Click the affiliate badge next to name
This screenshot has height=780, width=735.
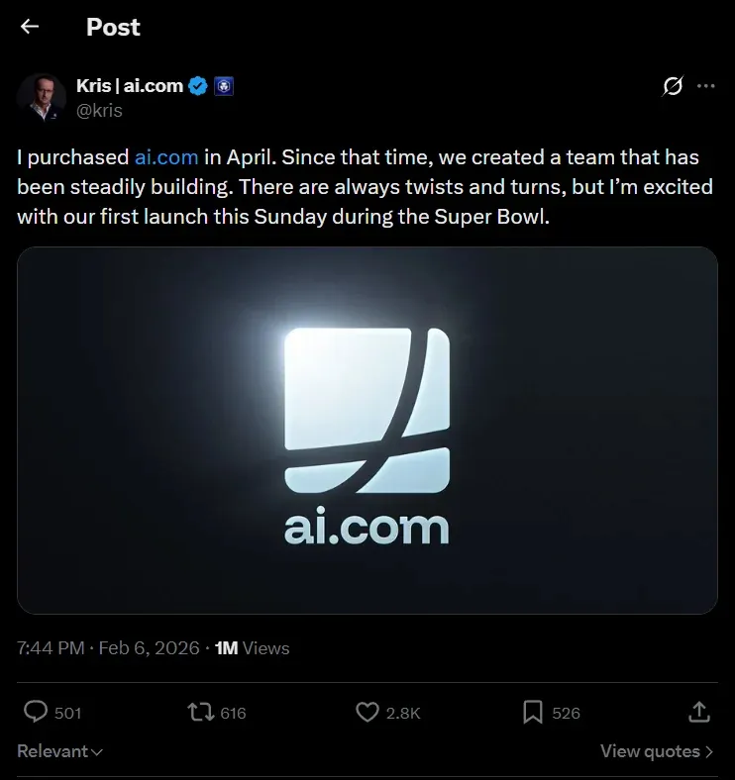point(223,86)
